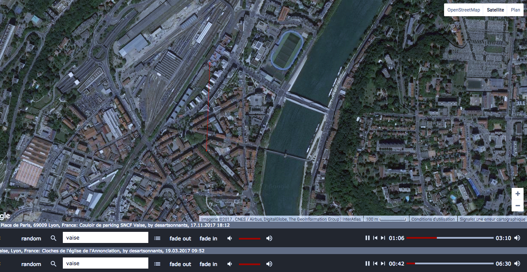Click speaker icon at end of first track
This screenshot has height=272, width=527.
(517, 238)
